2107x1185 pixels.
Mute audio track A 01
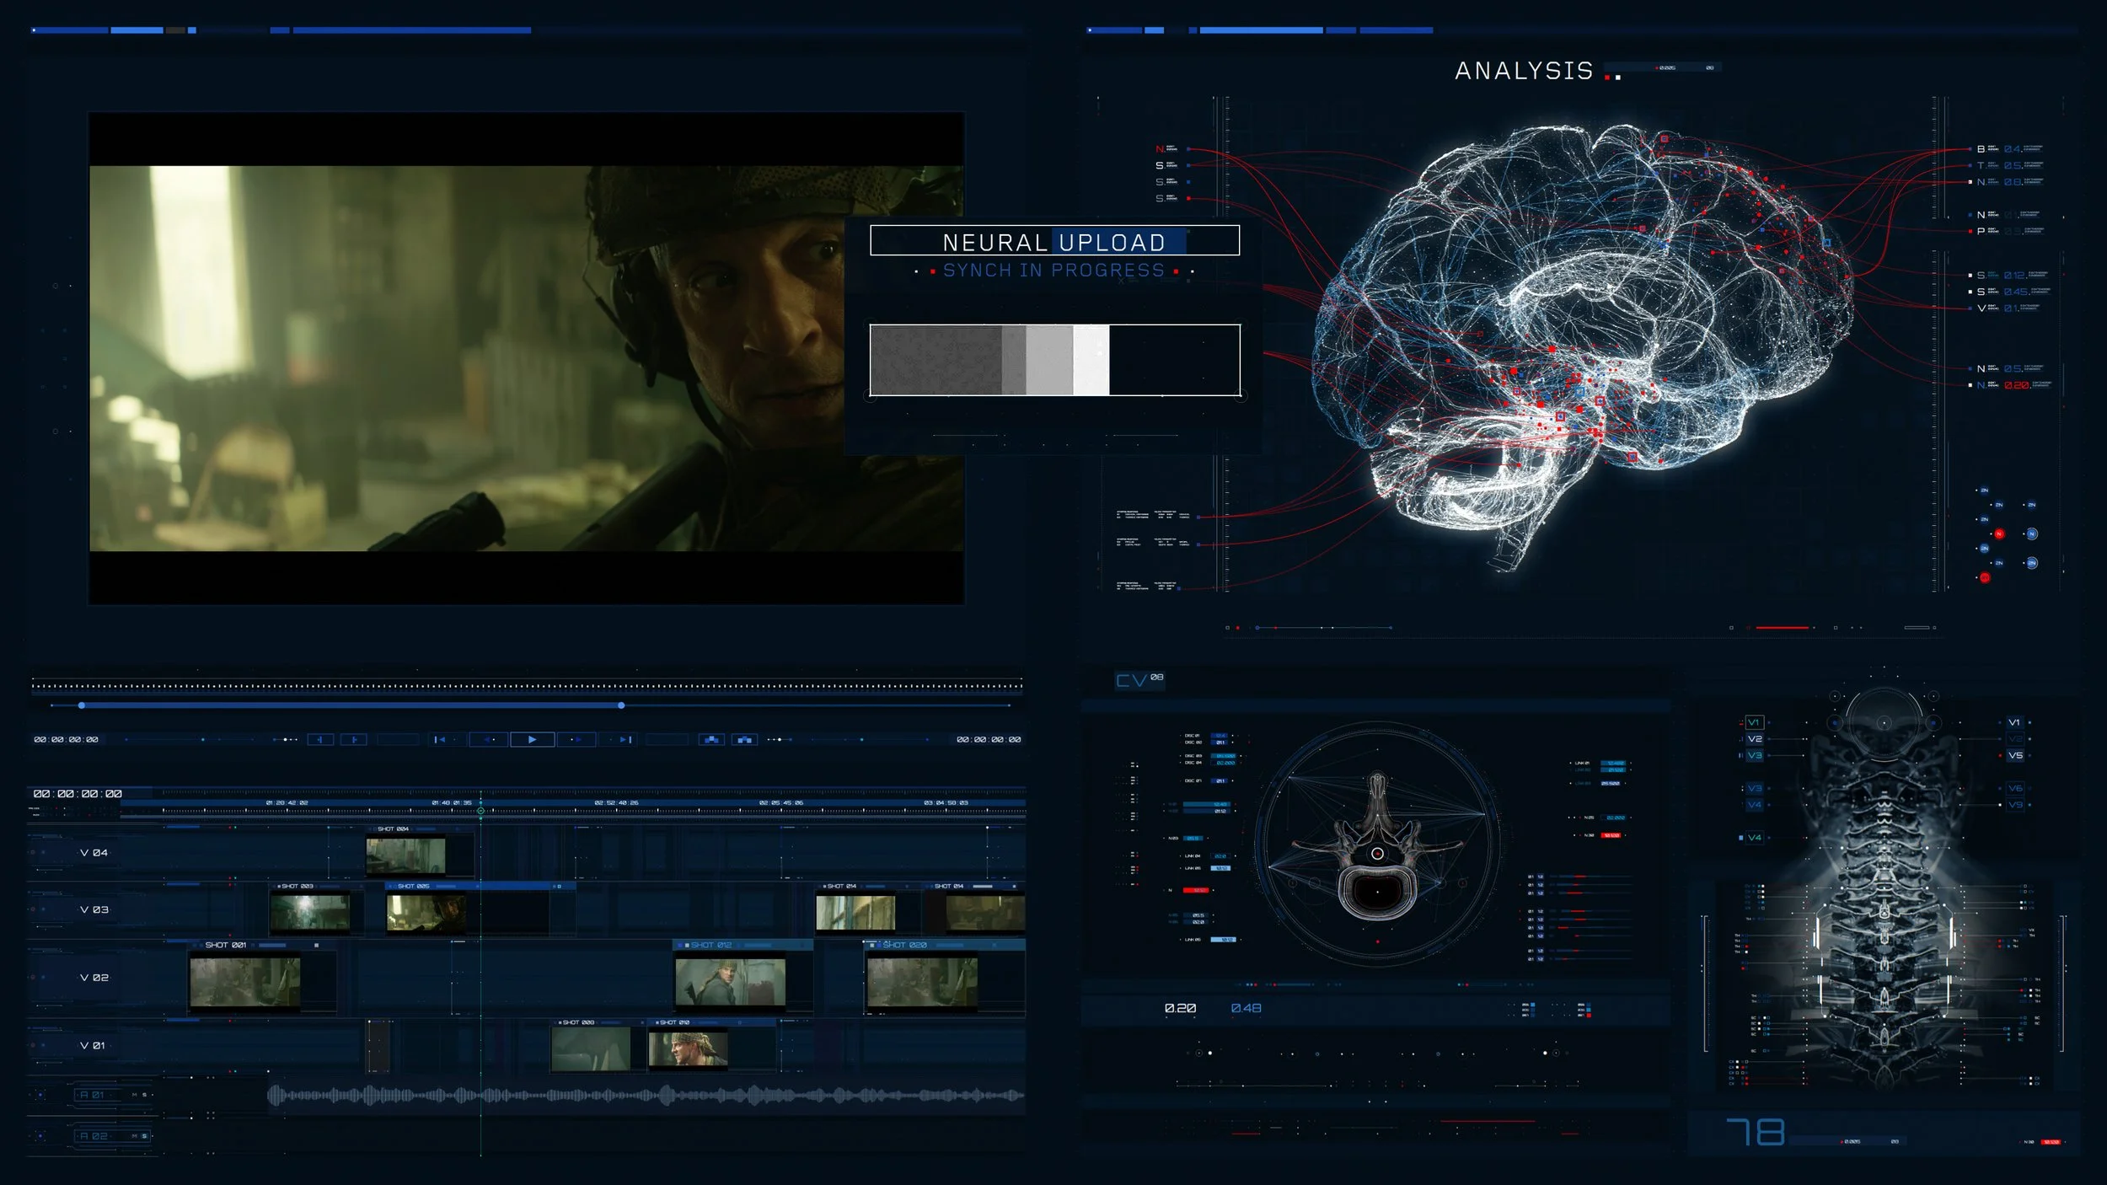tap(135, 1095)
